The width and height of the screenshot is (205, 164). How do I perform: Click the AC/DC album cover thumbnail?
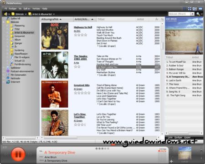tap(55, 36)
